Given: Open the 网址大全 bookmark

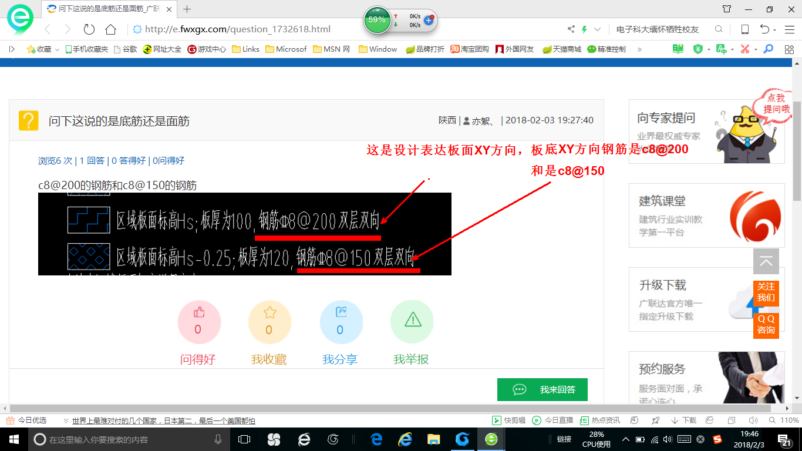Looking at the screenshot, I should pyautogui.click(x=163, y=49).
